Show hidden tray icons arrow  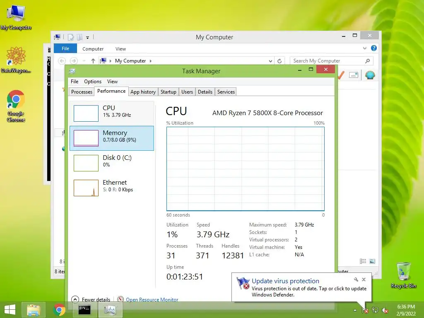pos(355,310)
